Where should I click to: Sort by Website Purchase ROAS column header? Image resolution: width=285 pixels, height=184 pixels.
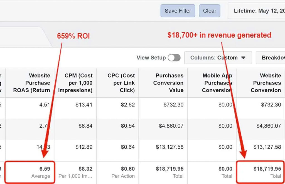31,83
